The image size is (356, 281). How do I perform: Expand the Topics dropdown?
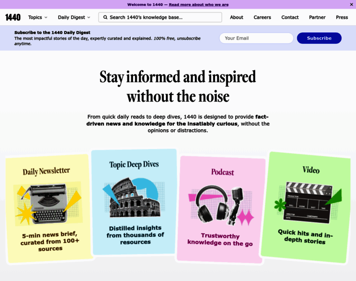(x=37, y=17)
